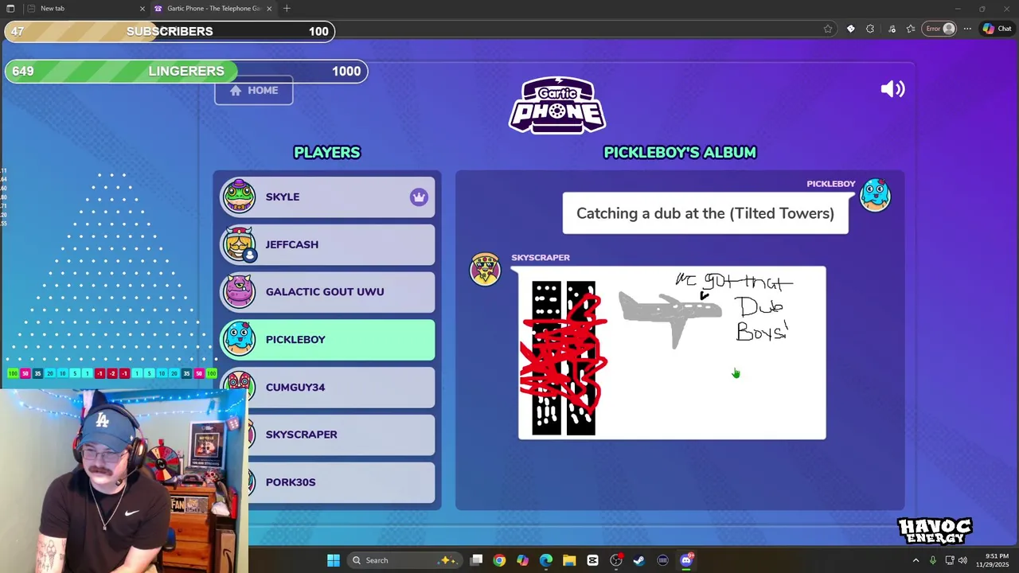
Task: Click the Gartic Phone logo
Action: click(557, 105)
